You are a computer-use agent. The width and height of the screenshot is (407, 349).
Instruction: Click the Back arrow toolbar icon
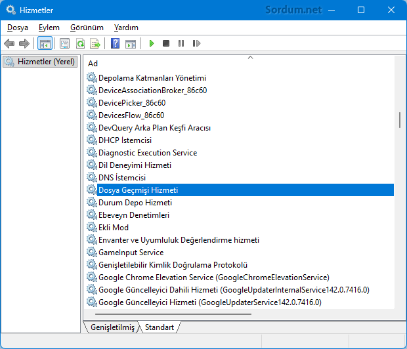click(9, 43)
